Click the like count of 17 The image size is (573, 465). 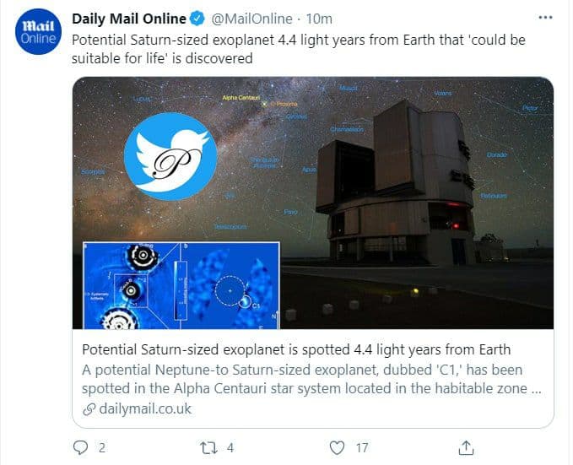(361, 447)
